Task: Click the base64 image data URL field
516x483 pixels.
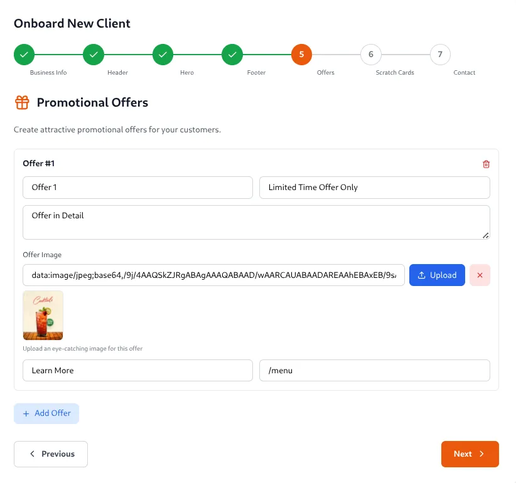Action: click(x=213, y=275)
